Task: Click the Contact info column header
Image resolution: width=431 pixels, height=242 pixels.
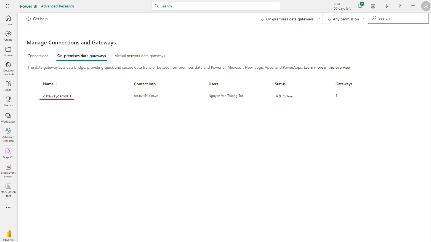Action: coord(145,84)
